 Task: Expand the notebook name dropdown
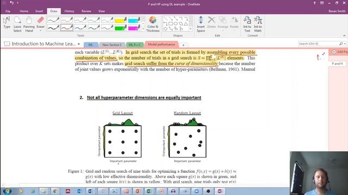[79, 44]
